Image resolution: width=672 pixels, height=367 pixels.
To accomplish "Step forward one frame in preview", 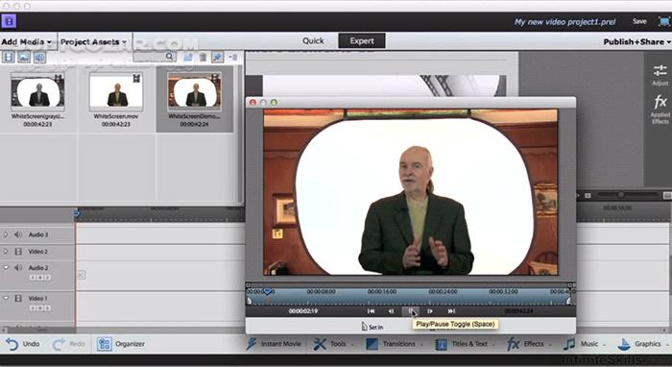I will 430,311.
